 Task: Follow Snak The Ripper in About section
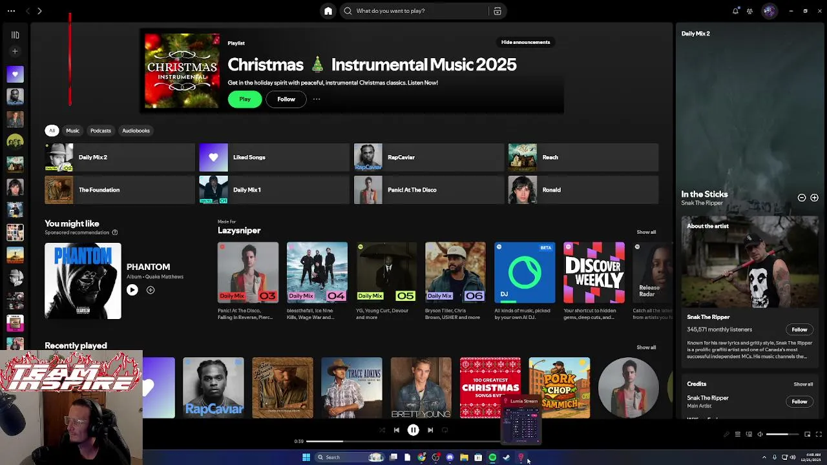click(x=799, y=329)
